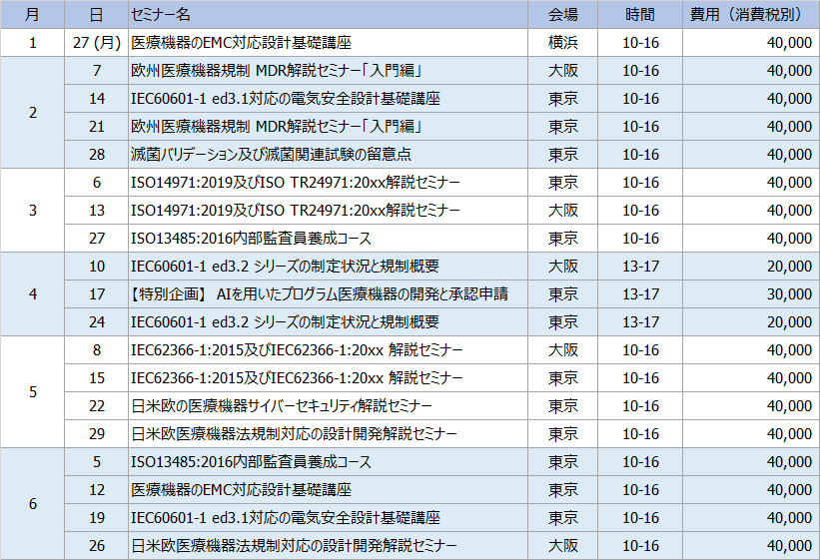Click the 時間 column header
820x560 pixels.
click(x=640, y=15)
